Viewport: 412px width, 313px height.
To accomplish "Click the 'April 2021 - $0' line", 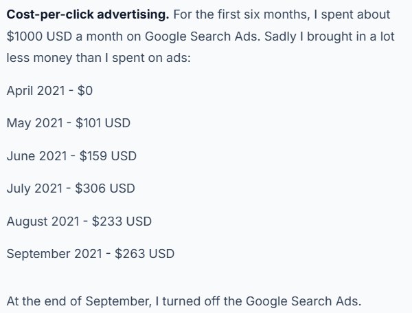I will (x=49, y=91).
